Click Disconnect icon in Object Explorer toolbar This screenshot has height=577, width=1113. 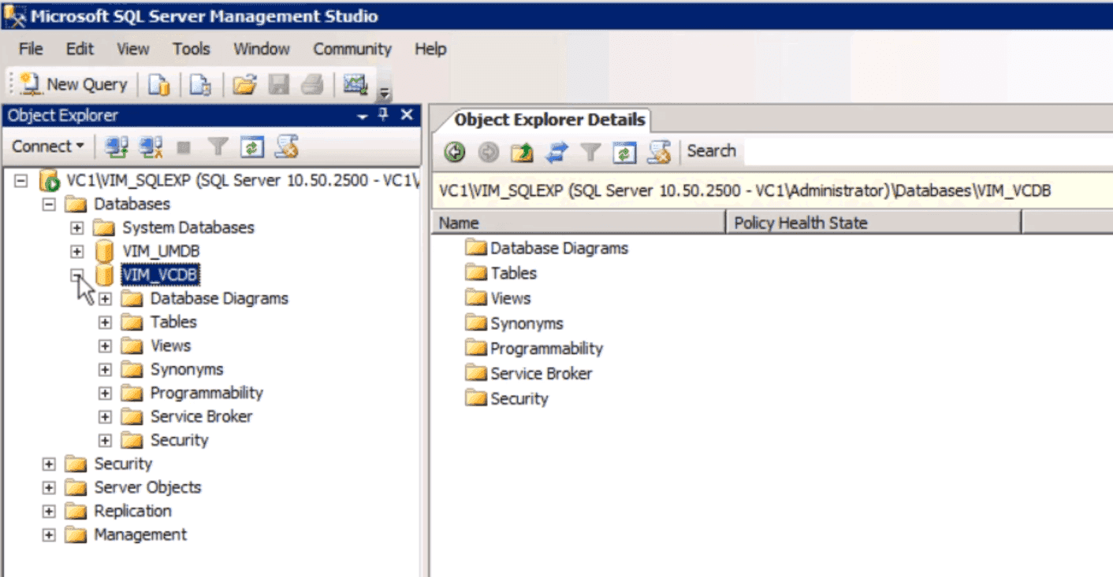point(151,146)
